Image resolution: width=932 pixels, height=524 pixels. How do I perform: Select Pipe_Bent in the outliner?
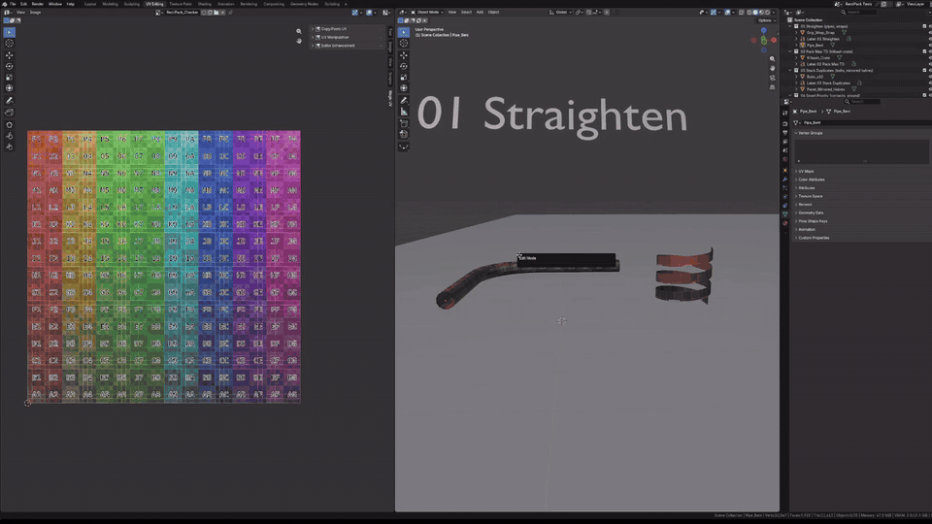[x=815, y=46]
